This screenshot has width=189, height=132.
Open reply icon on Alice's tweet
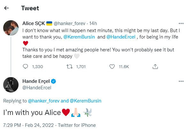[x=25, y=66]
